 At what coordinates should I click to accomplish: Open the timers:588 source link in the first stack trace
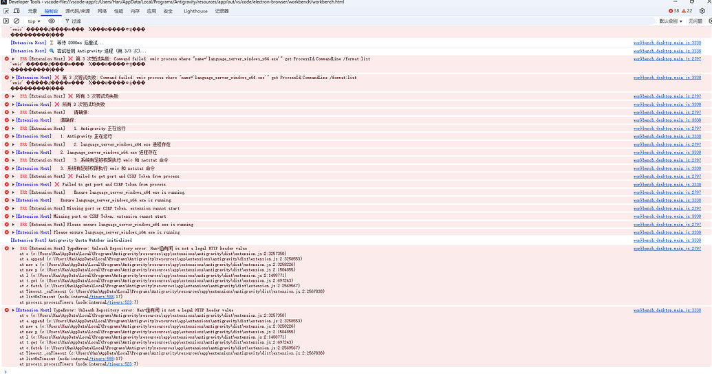(102, 297)
